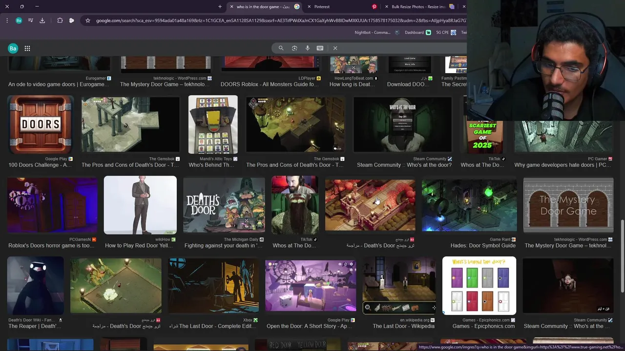Open the on-screen keyboard icon in the search box

point(320,48)
